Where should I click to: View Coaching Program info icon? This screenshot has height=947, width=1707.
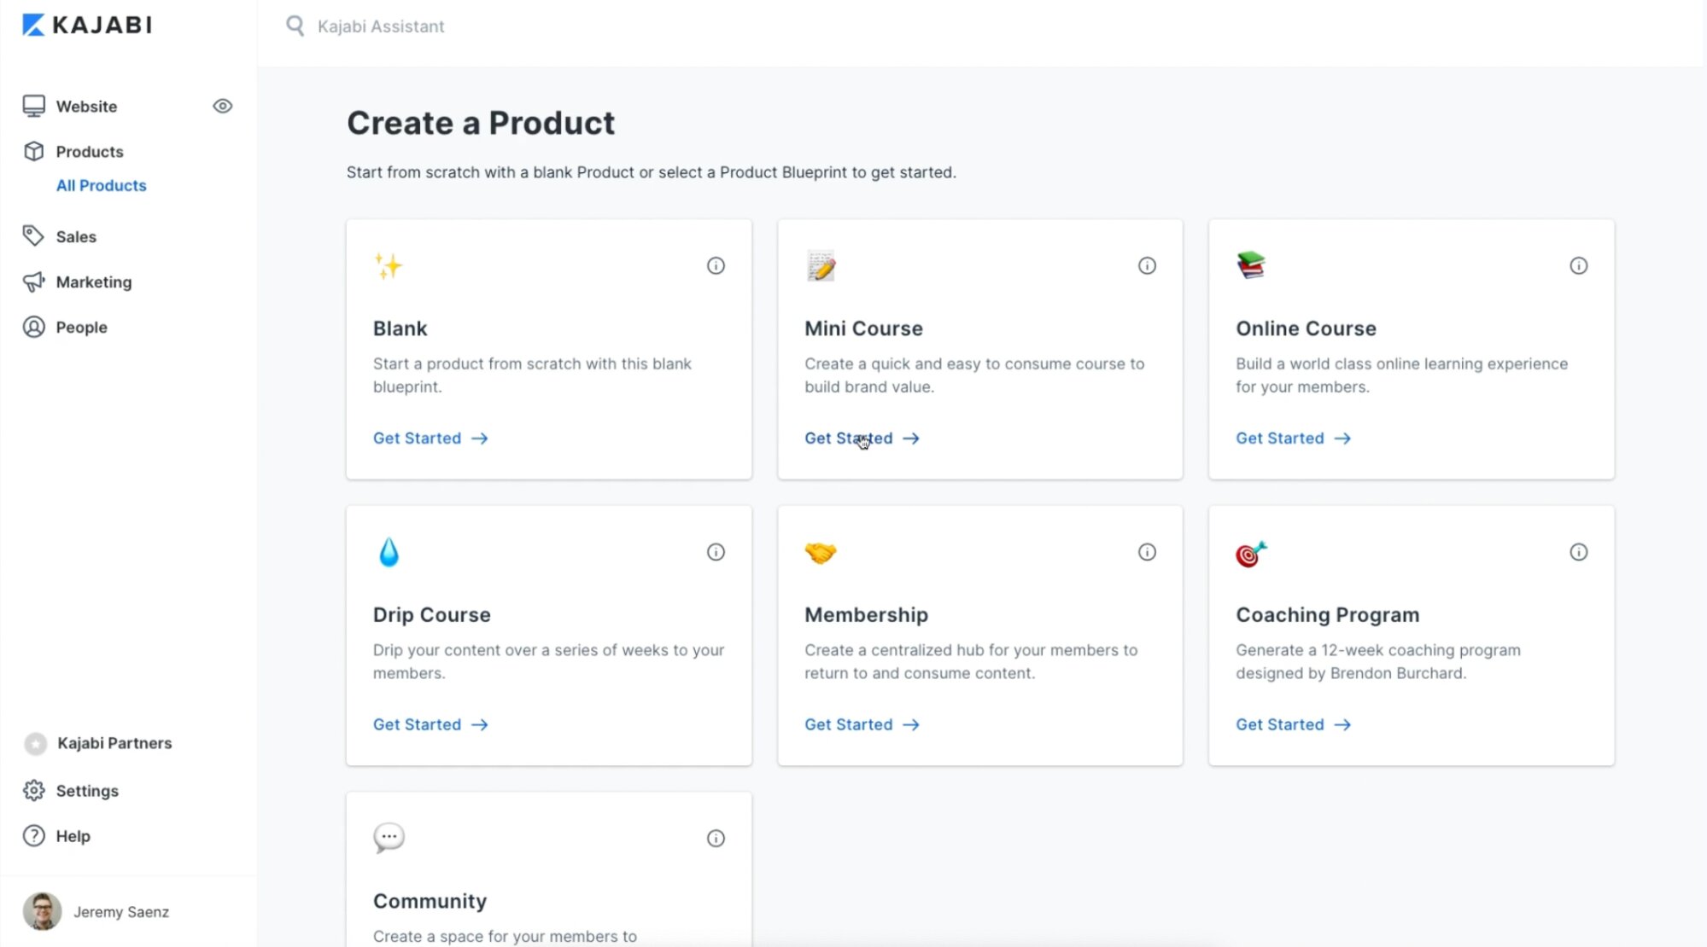click(x=1578, y=552)
